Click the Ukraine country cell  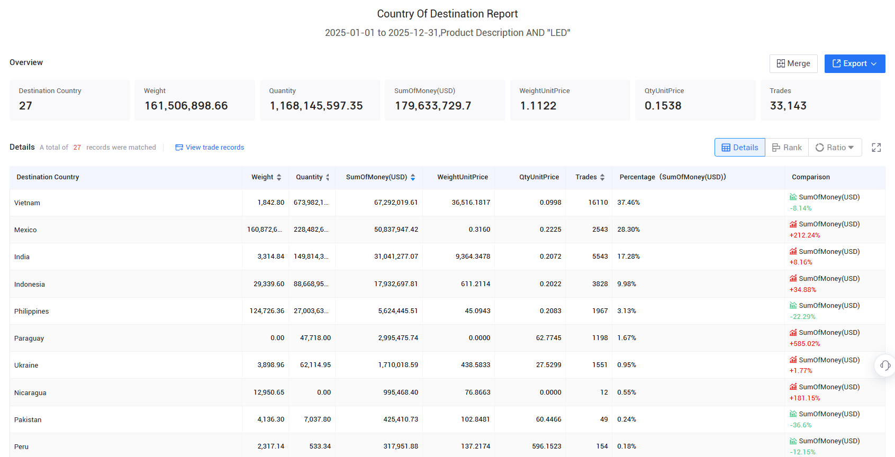point(126,365)
